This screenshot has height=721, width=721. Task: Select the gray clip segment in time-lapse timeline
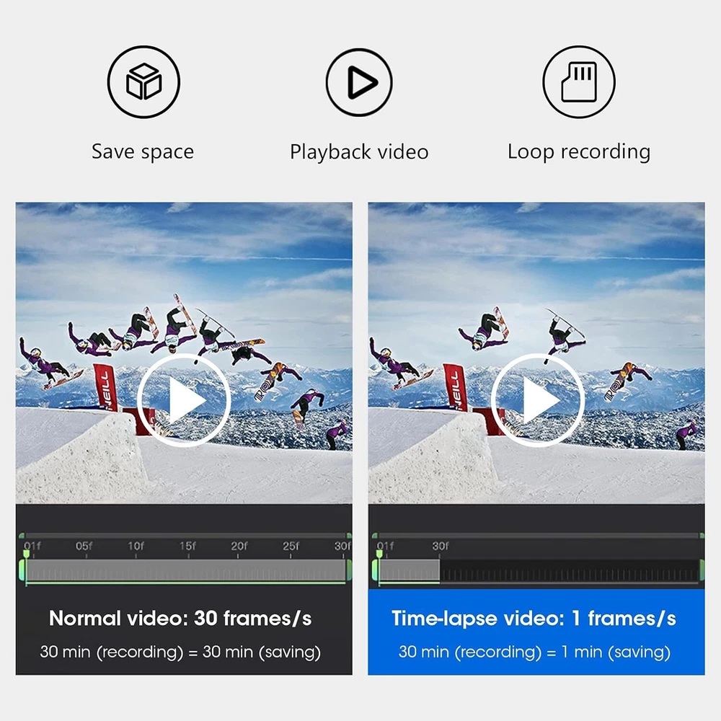pos(410,571)
